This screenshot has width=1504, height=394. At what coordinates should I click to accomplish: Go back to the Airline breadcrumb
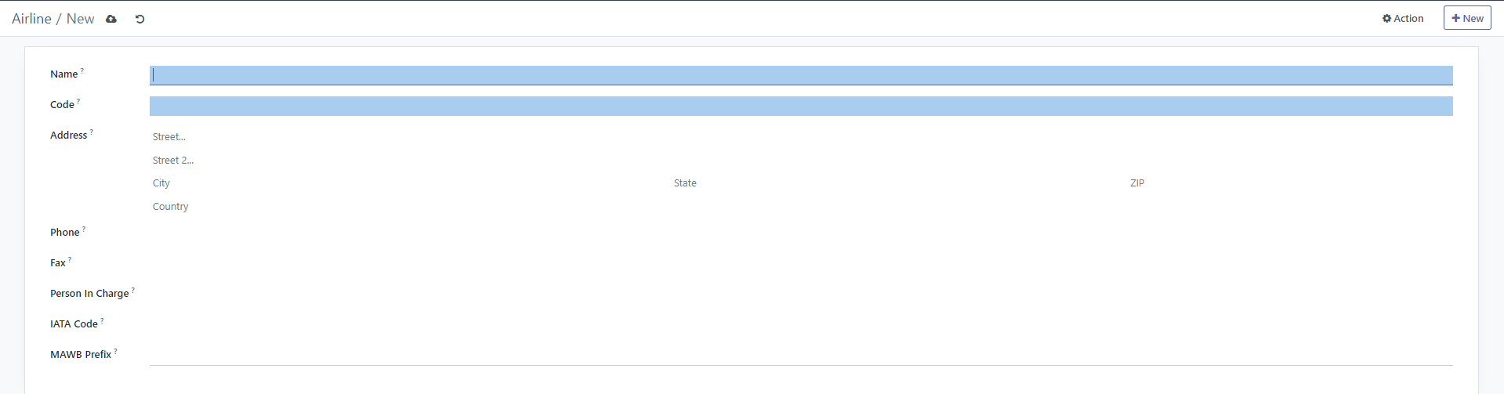tap(31, 19)
